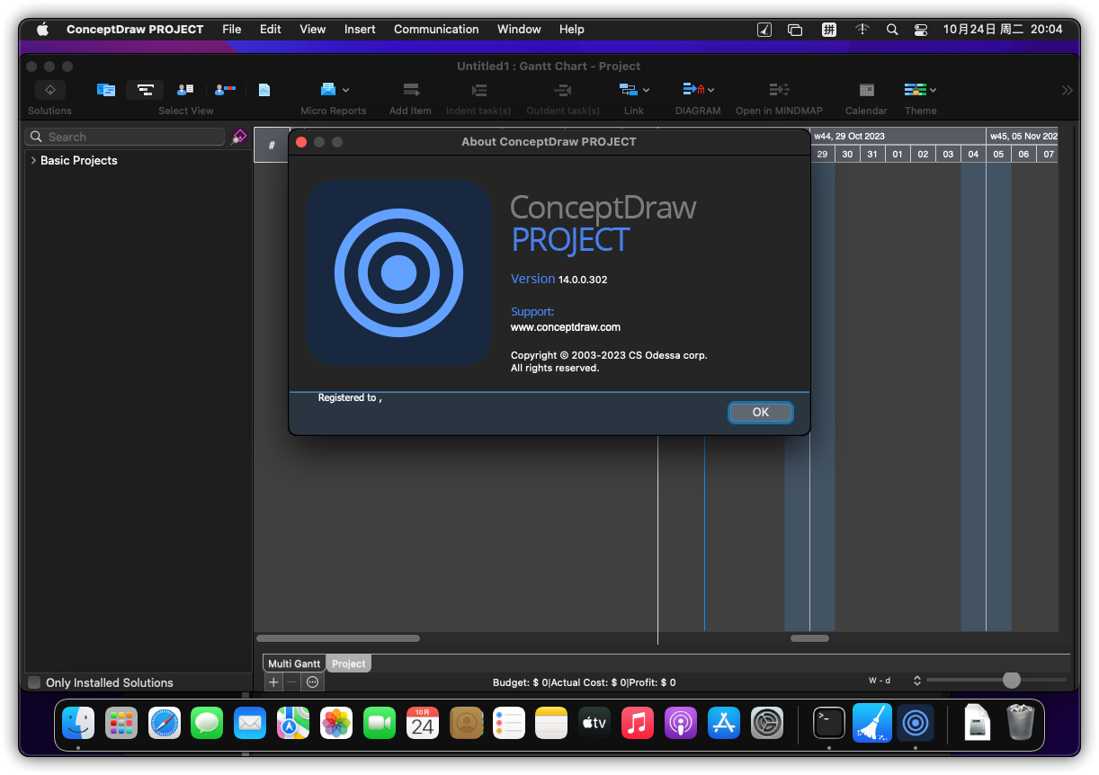
Task: Click the Link tasks icon
Action: point(629,90)
